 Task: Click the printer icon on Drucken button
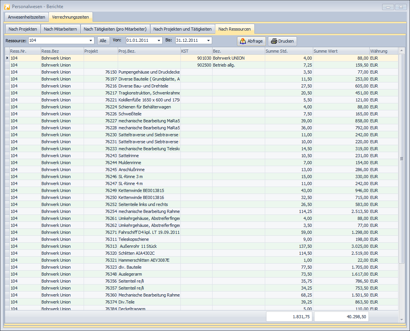click(274, 41)
